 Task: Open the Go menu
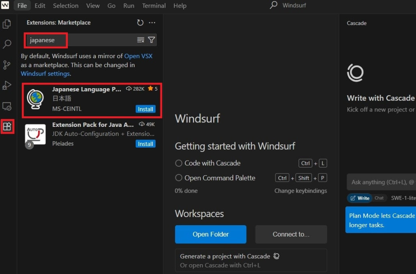111,6
